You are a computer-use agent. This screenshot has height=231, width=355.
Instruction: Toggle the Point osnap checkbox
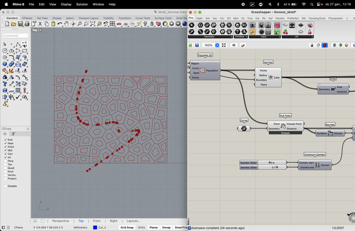click(x=5, y=147)
